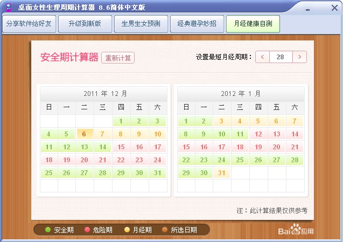Click the app icon in the title bar

click(x=8, y=7)
